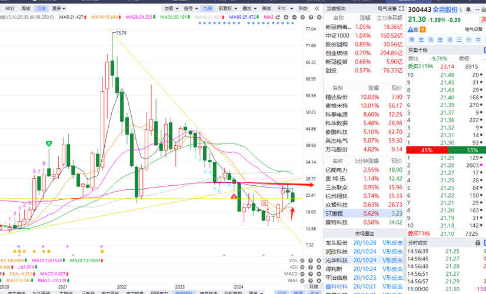Open the 叠加 dropdown

[249, 8]
